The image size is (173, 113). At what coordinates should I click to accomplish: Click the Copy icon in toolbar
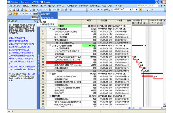point(30,10)
